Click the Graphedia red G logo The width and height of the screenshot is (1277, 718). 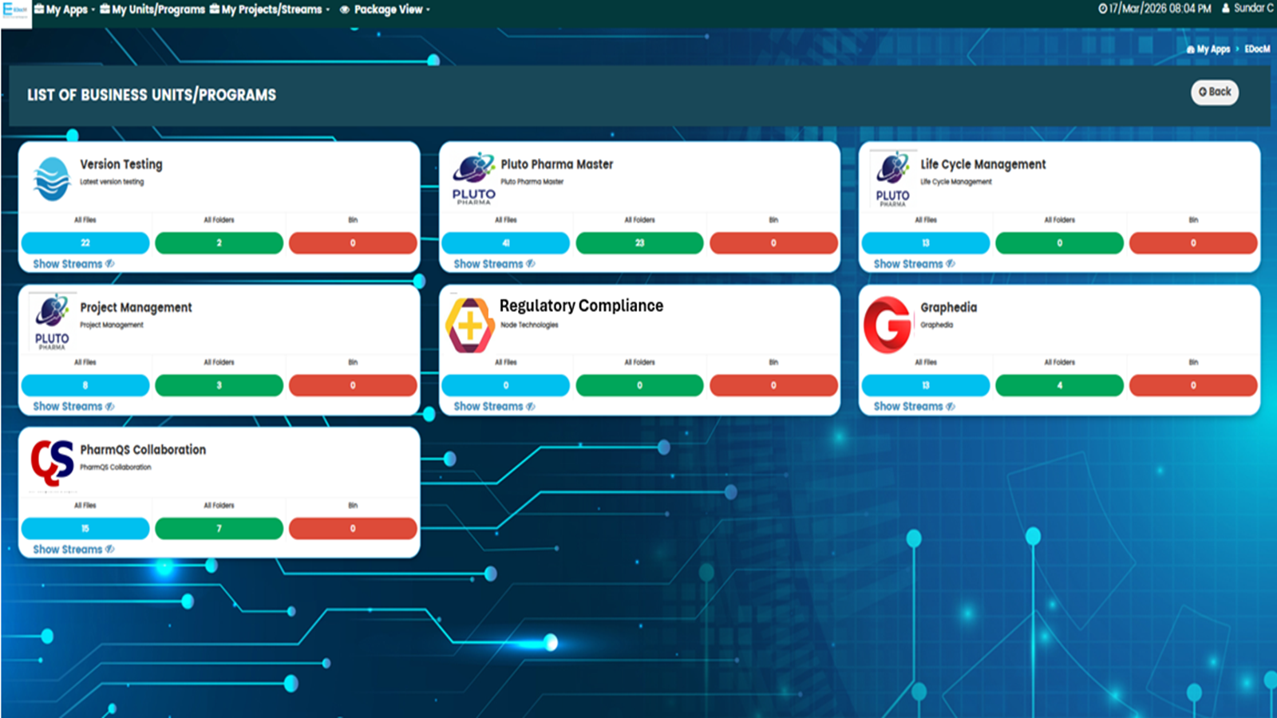tap(888, 325)
